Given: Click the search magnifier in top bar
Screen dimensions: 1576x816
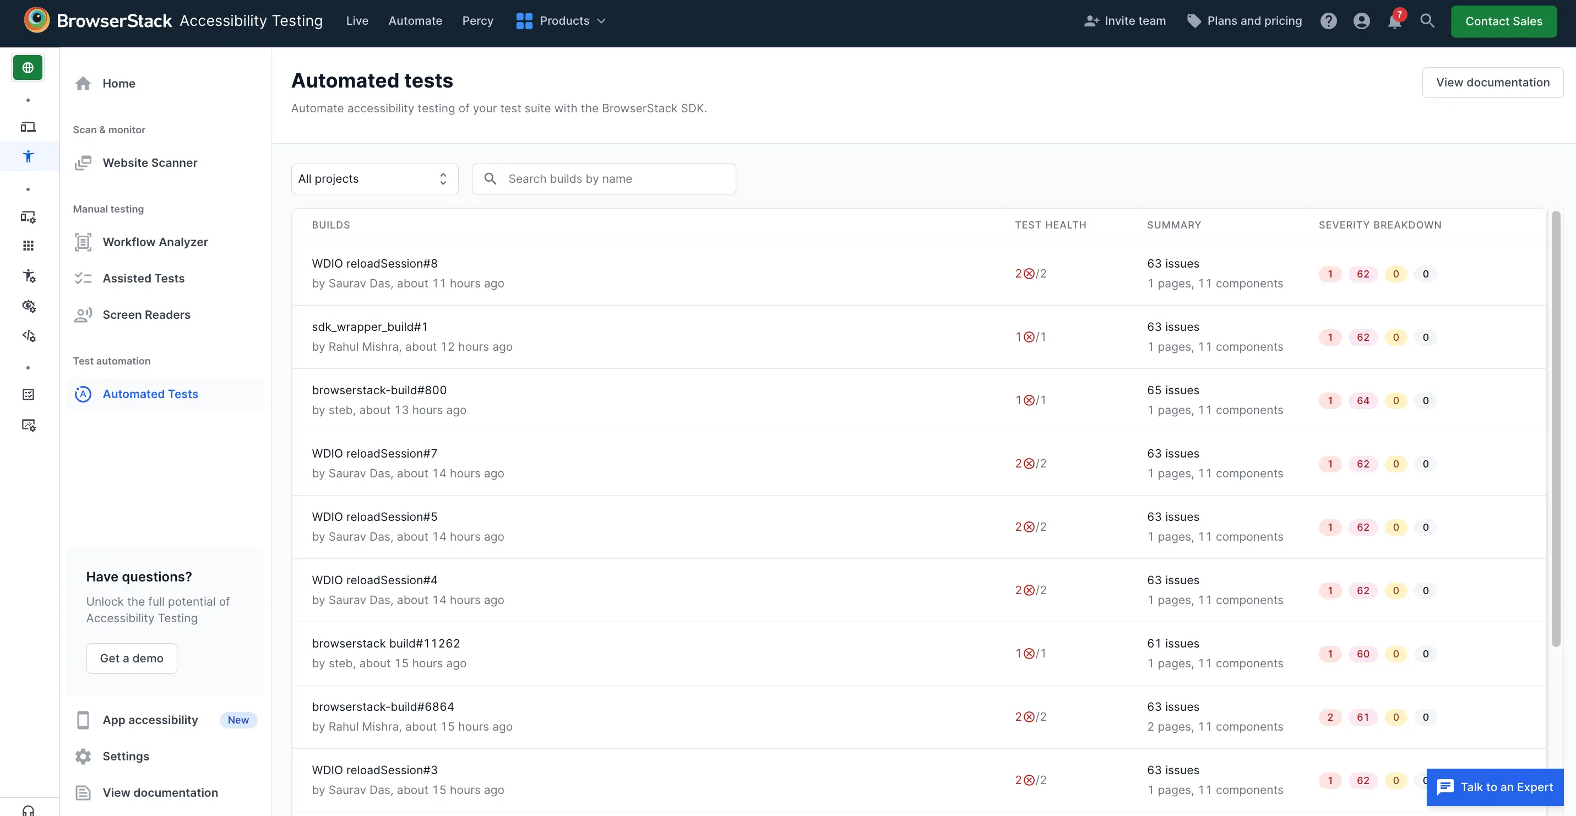Looking at the screenshot, I should pyautogui.click(x=1427, y=21).
